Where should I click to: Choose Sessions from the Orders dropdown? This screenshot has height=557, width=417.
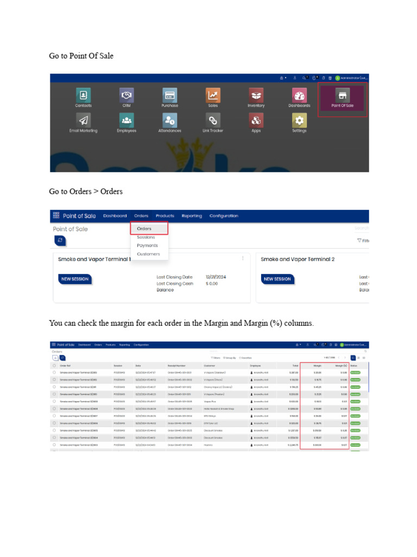(146, 237)
